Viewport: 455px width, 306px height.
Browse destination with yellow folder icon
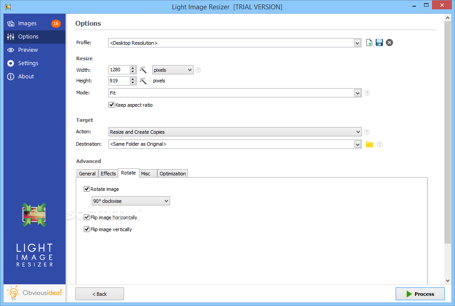pos(369,144)
